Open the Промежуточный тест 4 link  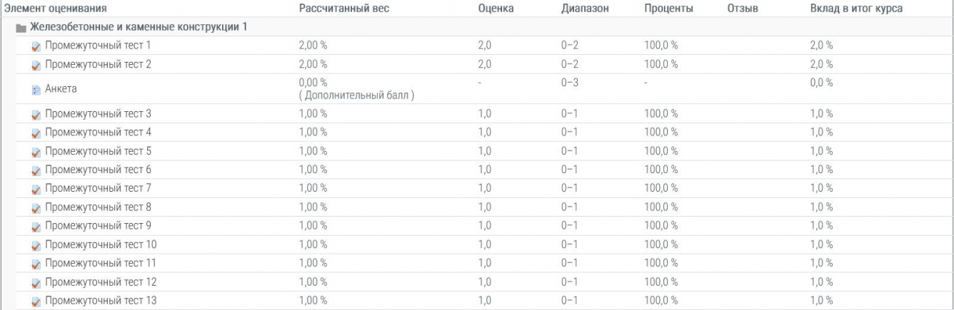click(97, 133)
